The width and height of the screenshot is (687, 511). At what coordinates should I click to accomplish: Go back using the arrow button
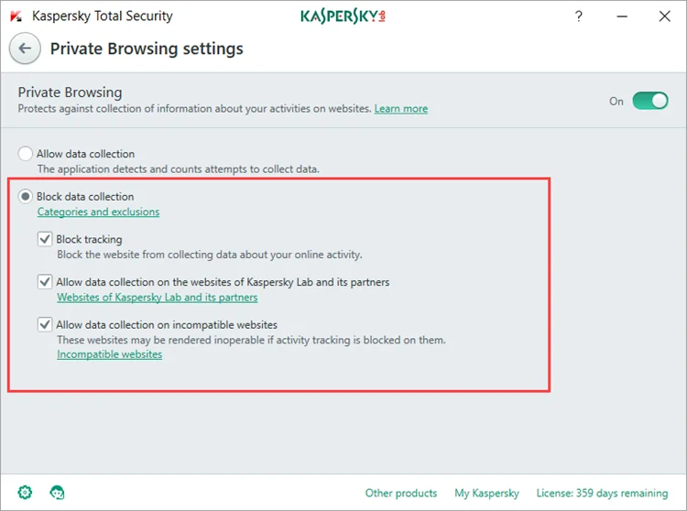coord(25,49)
